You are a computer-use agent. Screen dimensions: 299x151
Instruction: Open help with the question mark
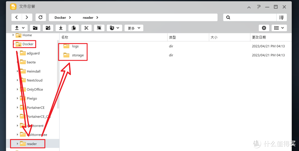pyautogui.click(x=259, y=7)
